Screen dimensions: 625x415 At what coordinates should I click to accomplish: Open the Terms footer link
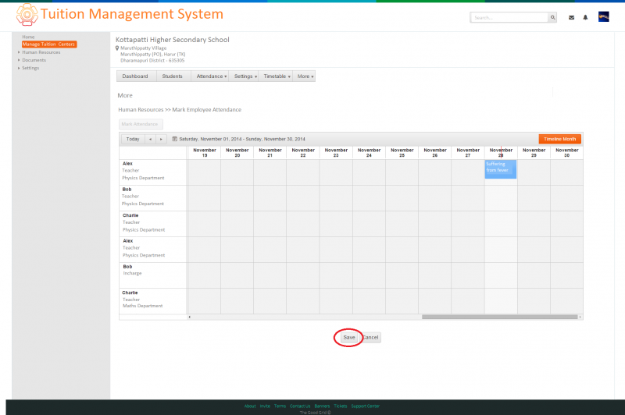coord(280,406)
